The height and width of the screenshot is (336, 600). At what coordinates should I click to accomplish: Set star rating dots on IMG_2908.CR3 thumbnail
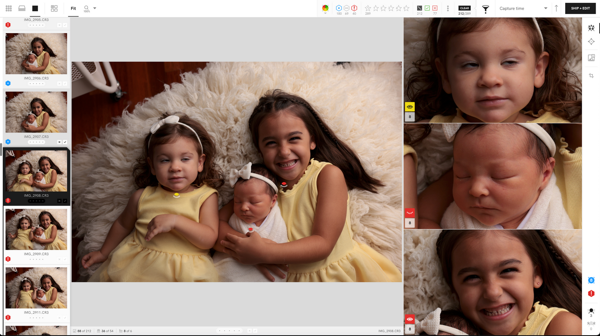click(x=36, y=201)
